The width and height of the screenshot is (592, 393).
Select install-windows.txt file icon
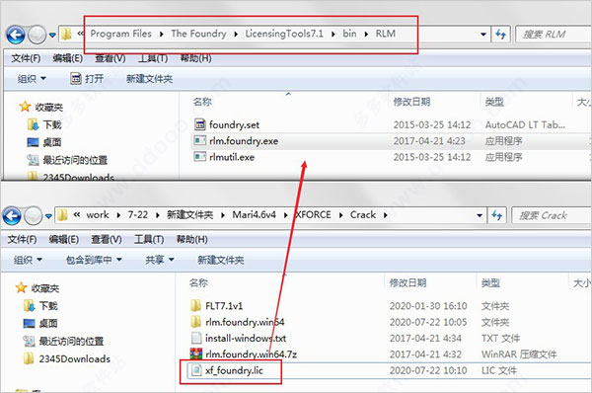click(x=196, y=338)
